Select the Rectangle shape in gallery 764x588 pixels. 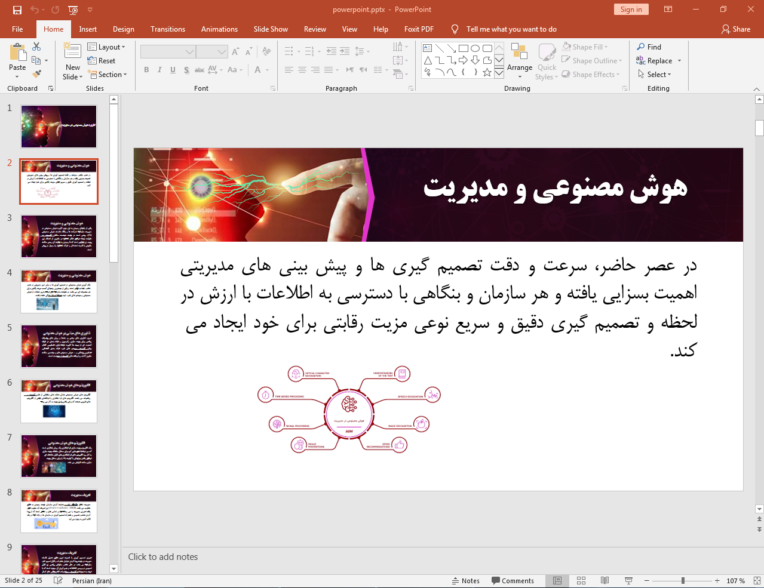463,48
